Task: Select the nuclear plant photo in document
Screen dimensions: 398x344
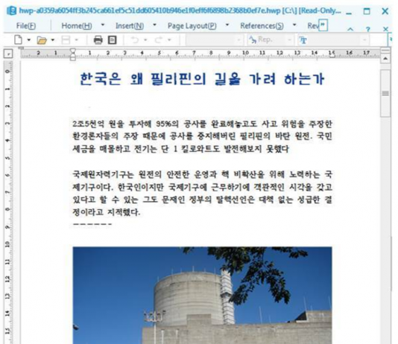Action: tap(202, 296)
